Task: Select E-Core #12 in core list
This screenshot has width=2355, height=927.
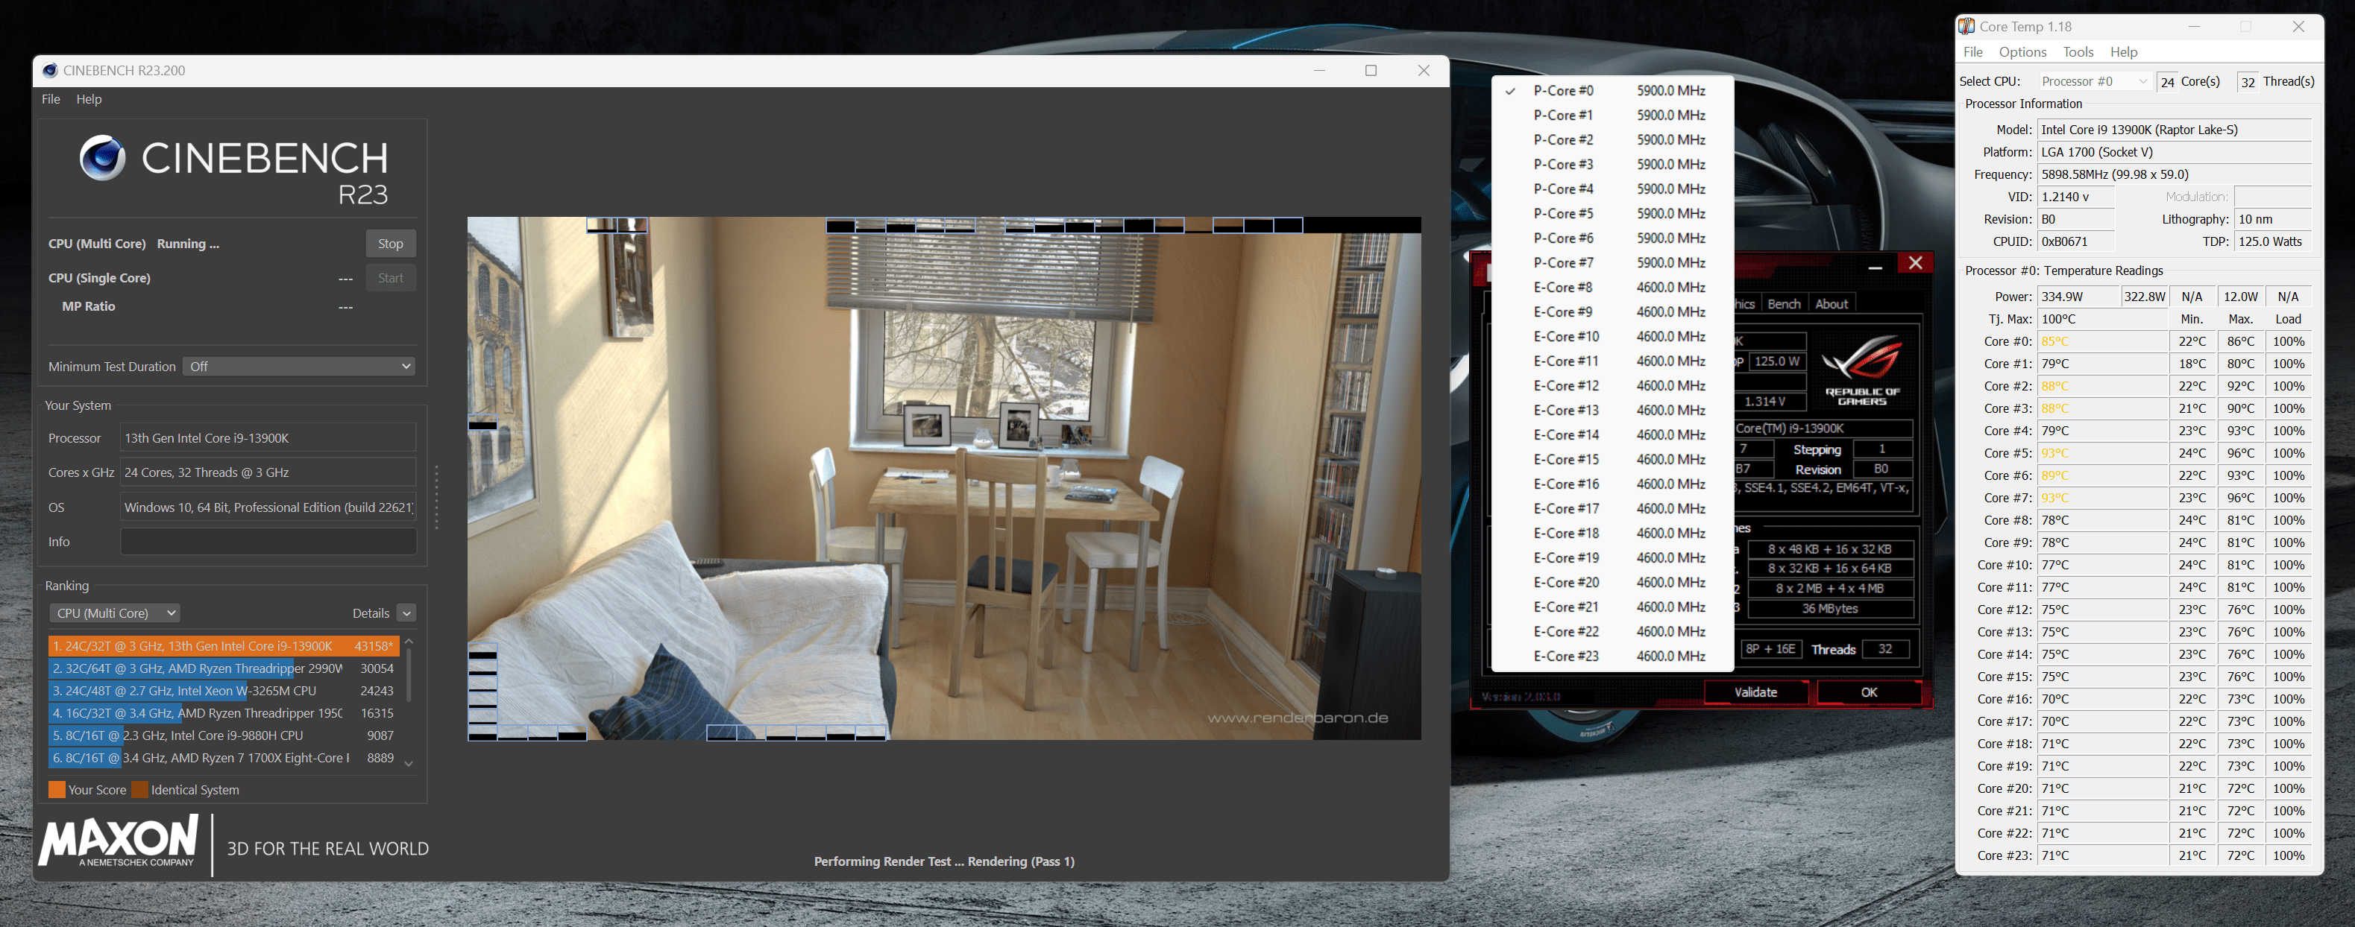Action: coord(1612,385)
